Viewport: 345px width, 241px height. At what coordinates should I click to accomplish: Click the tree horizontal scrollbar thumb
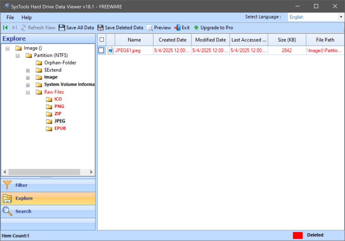(44, 172)
